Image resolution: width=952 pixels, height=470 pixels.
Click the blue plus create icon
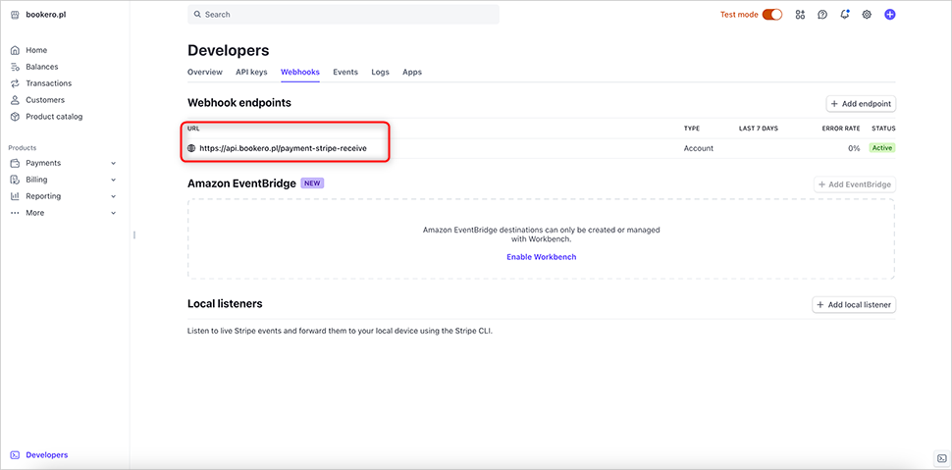click(889, 15)
